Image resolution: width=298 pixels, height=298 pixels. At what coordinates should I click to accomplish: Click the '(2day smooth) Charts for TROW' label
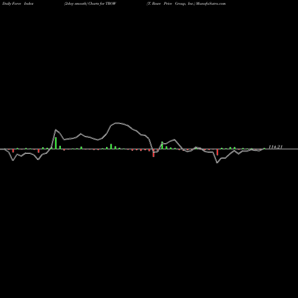[90, 4]
